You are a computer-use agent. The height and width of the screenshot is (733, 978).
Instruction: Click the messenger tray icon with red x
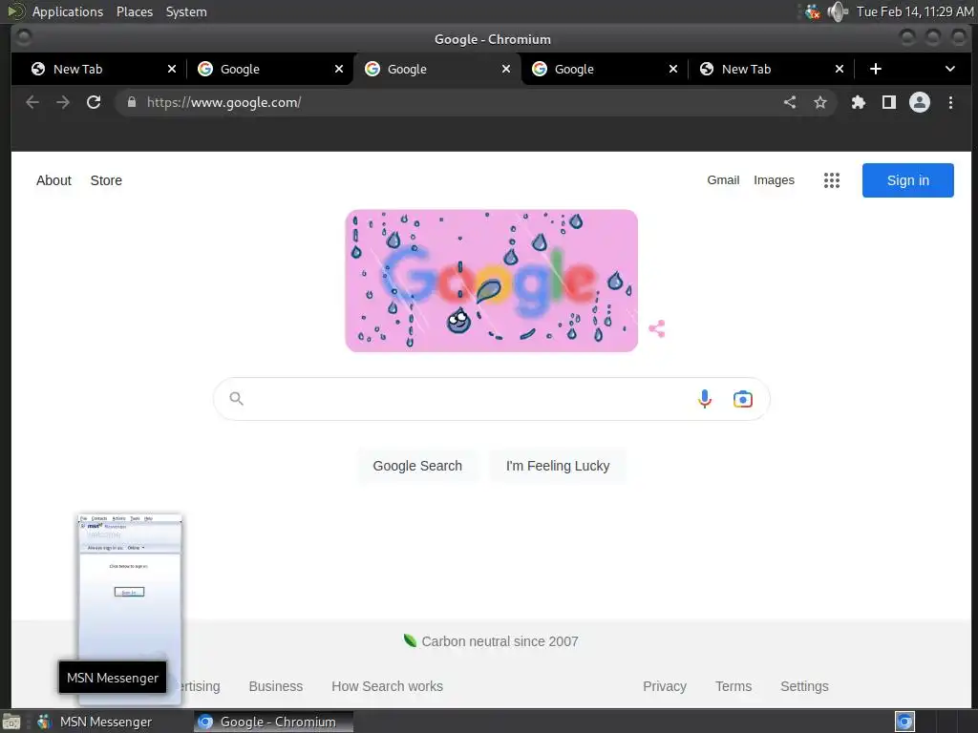click(x=812, y=11)
